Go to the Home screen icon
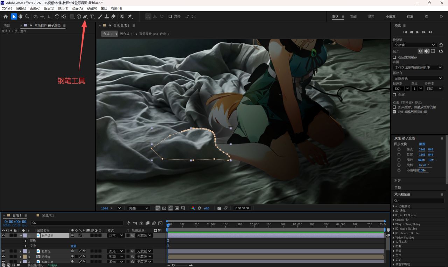 pos(6,16)
